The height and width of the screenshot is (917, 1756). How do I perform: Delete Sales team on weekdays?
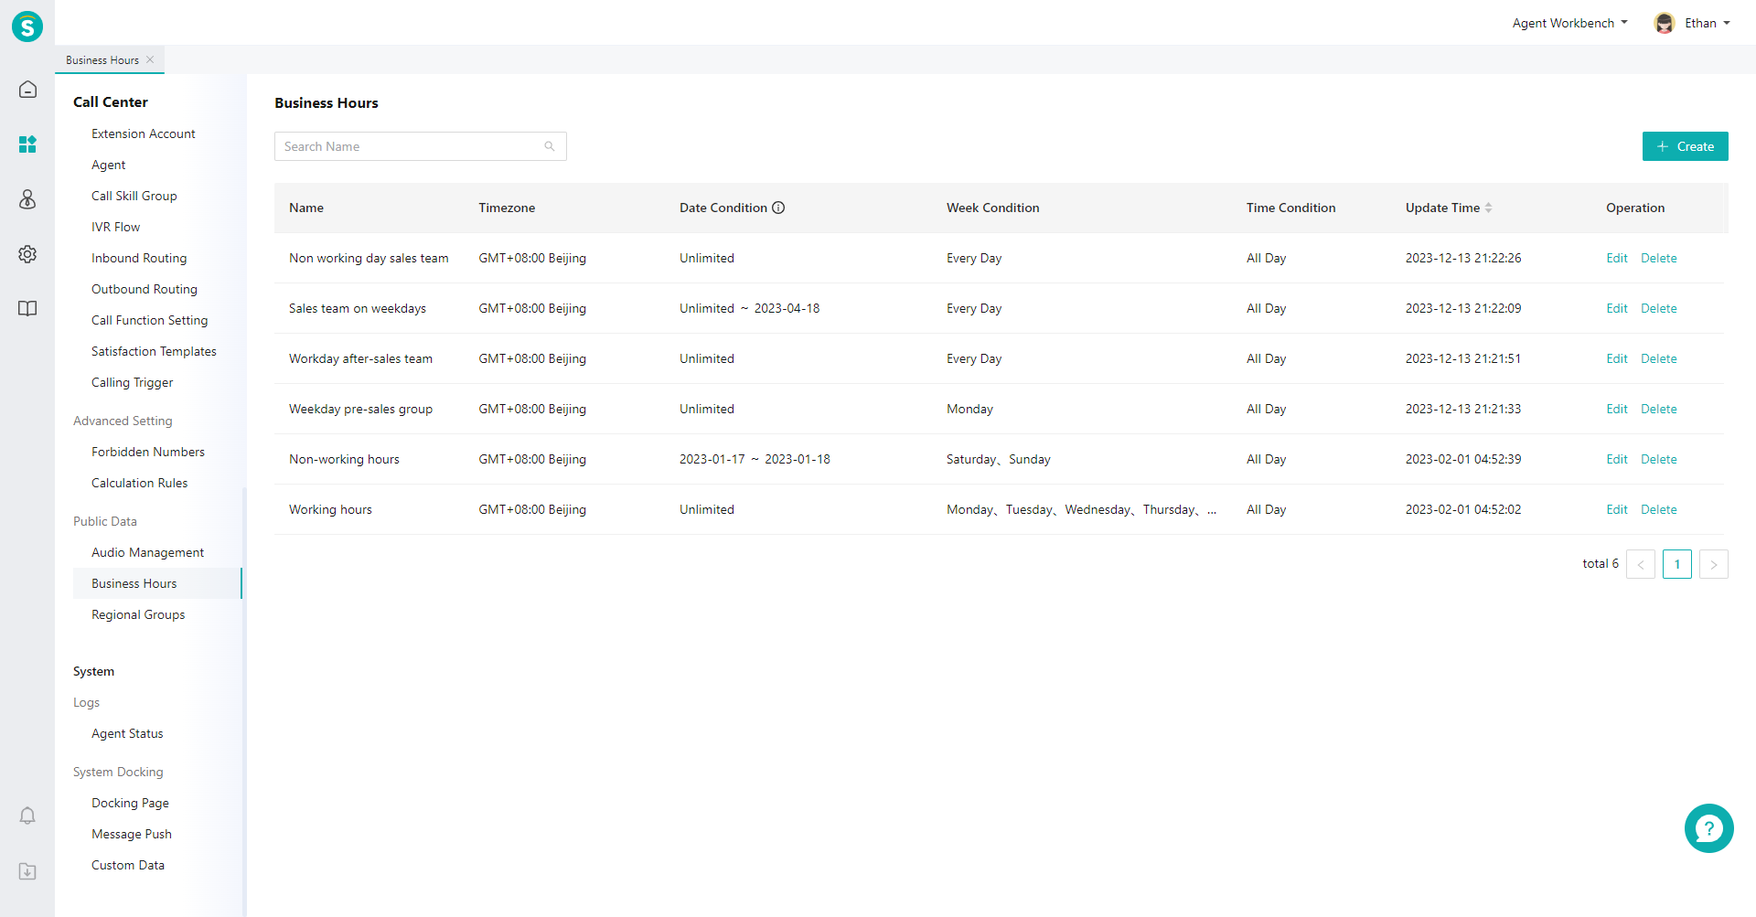[x=1659, y=308]
